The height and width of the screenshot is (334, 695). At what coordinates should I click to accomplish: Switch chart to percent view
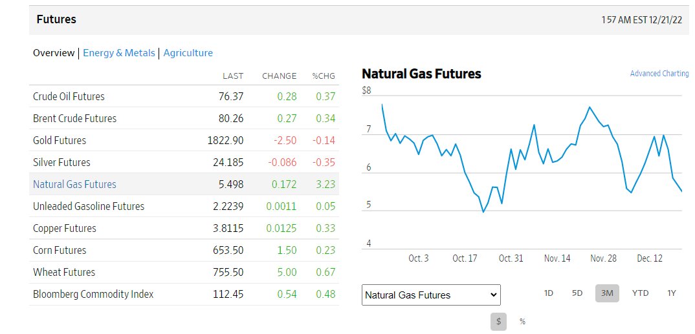pyautogui.click(x=522, y=322)
